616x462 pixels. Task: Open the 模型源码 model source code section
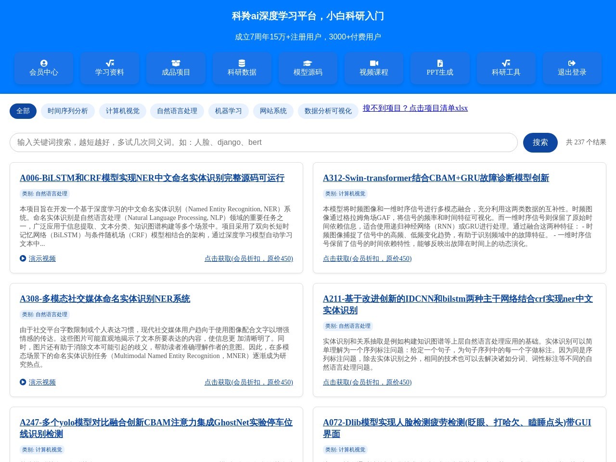tap(308, 68)
